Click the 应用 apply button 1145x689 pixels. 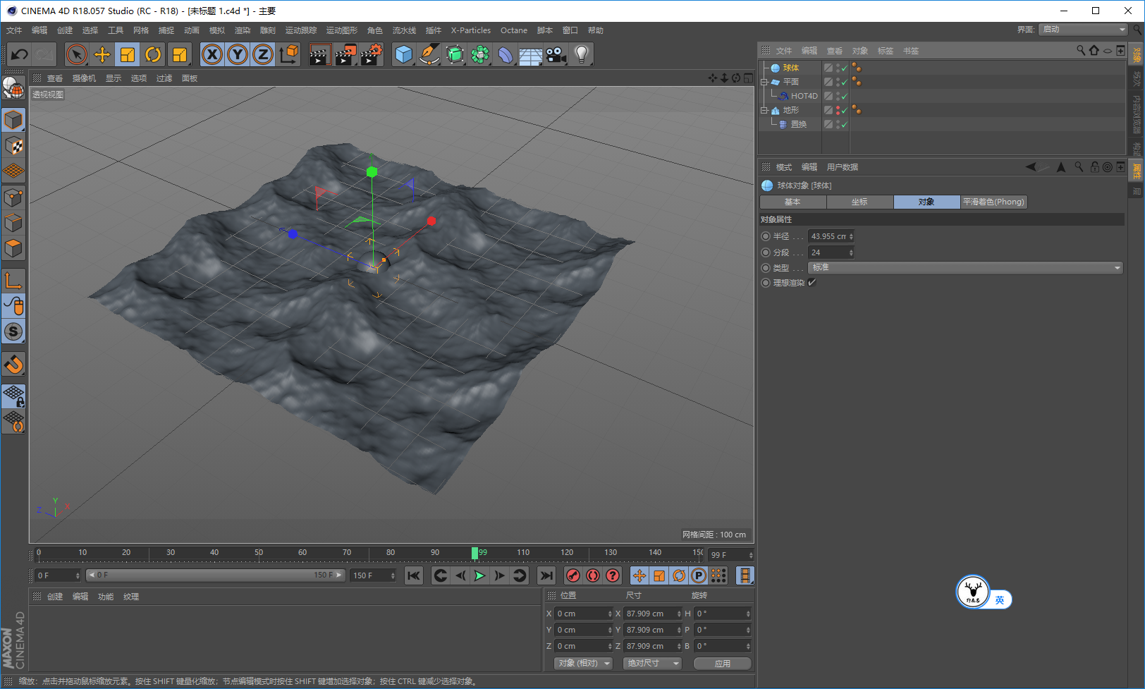point(723,663)
